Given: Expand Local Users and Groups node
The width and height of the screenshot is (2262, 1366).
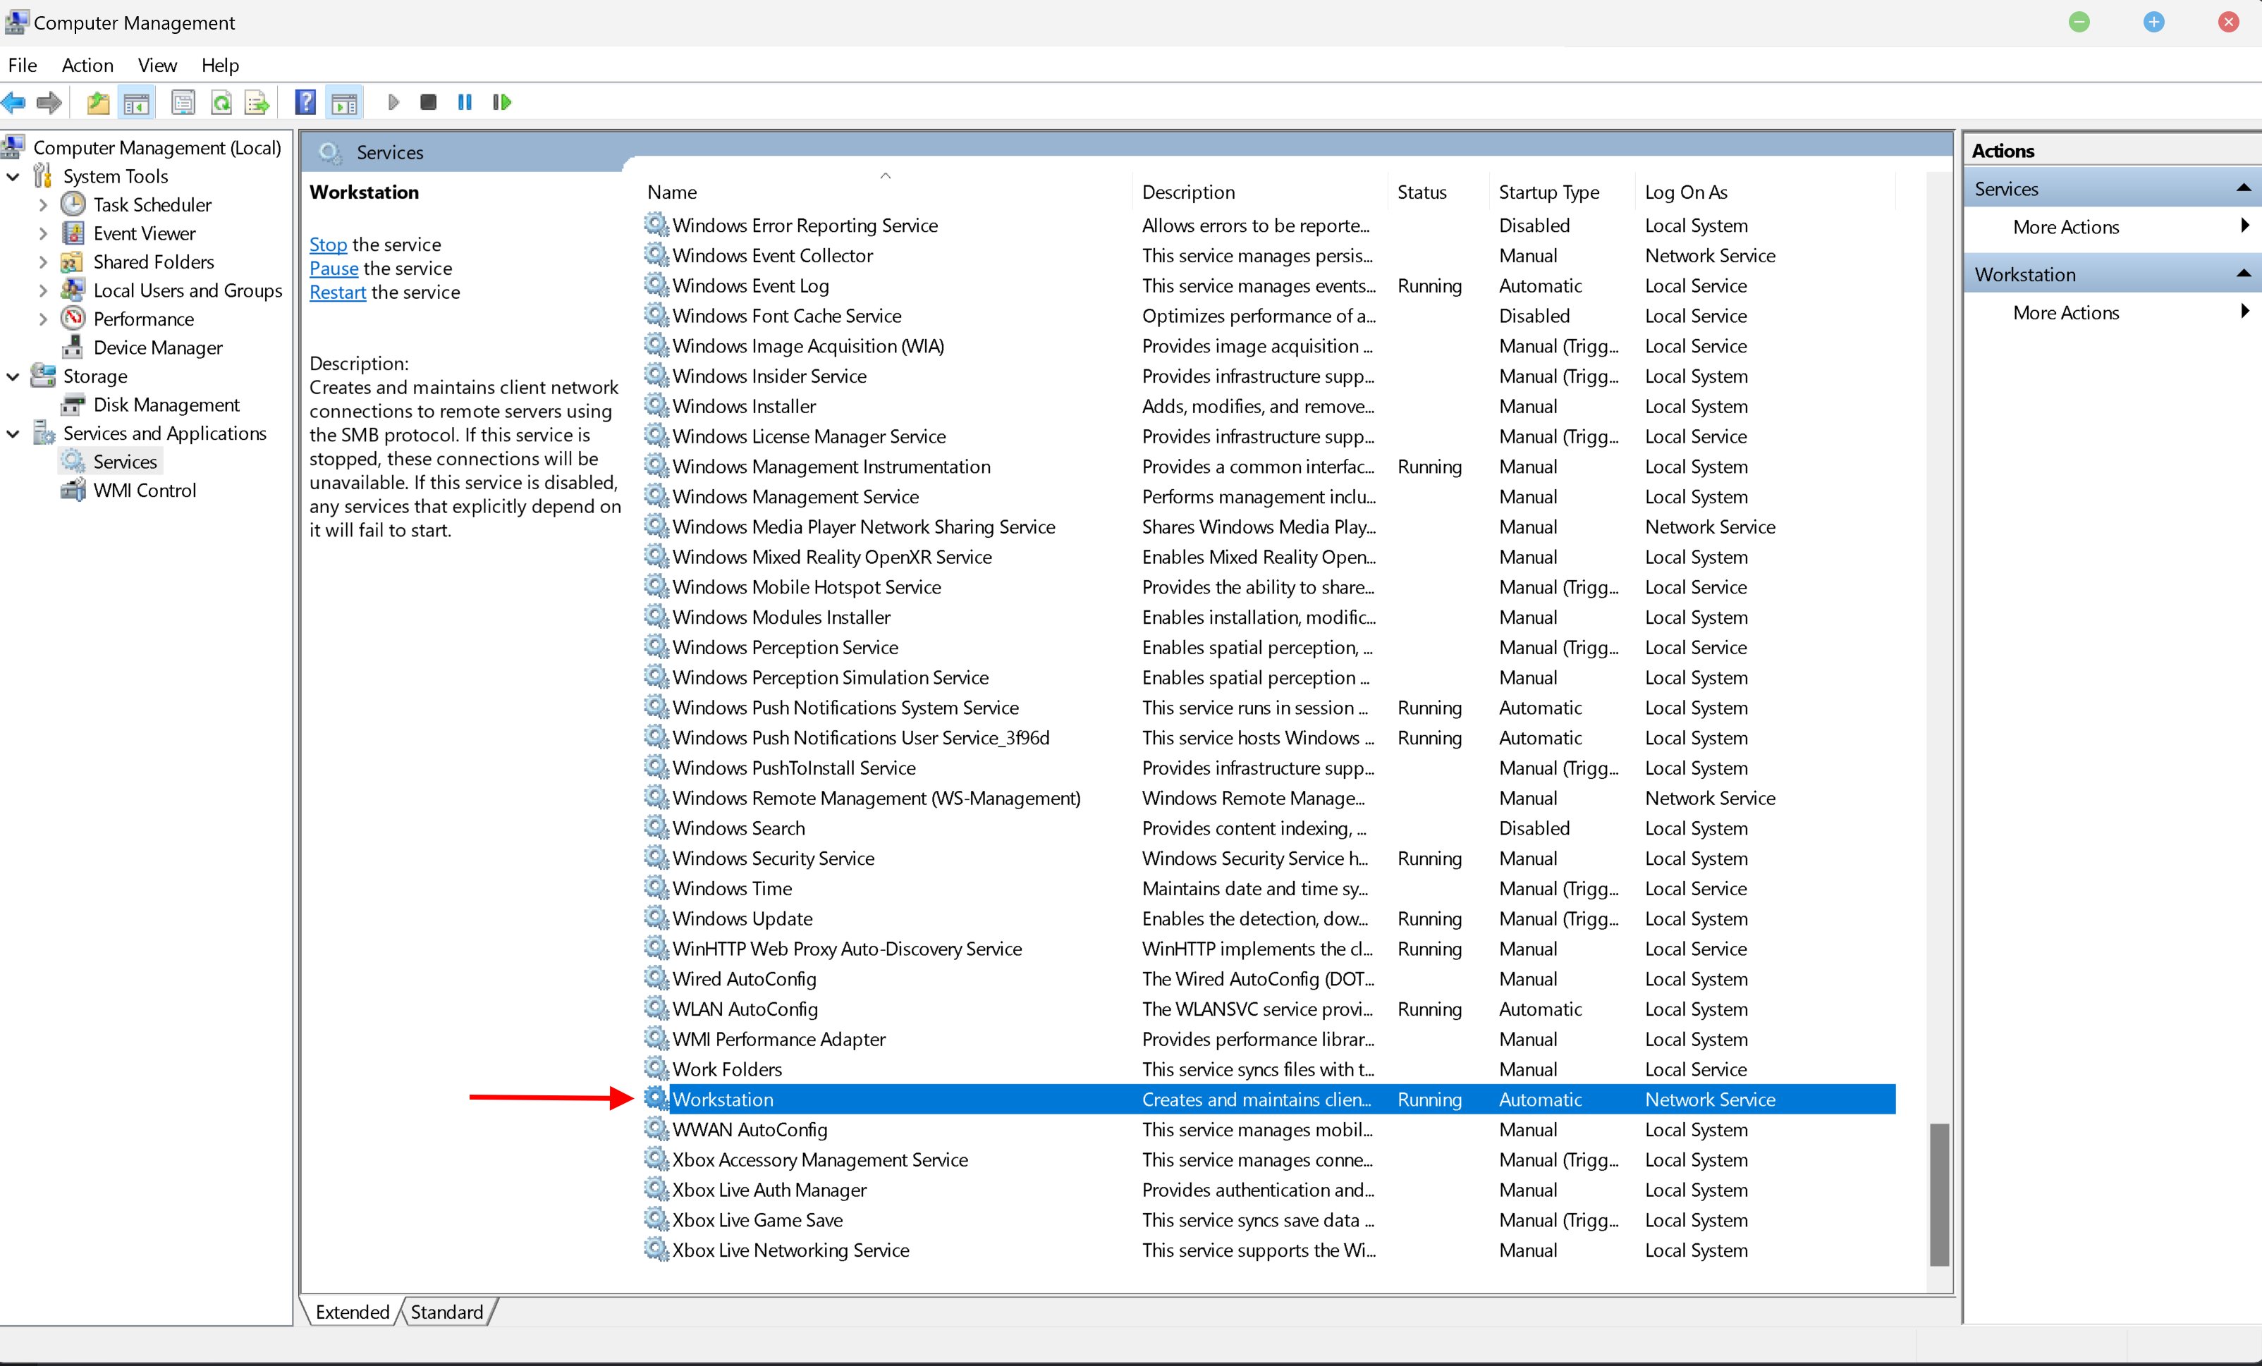Looking at the screenshot, I should pos(42,291).
